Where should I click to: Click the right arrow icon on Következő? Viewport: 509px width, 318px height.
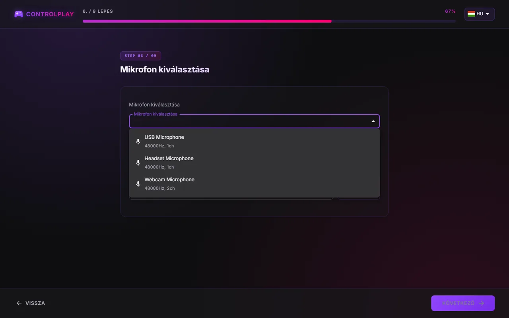click(481, 303)
